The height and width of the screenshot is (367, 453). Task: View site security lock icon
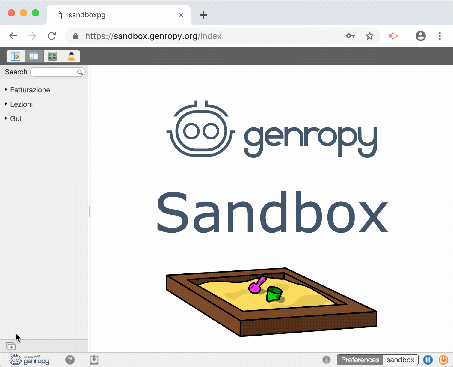(x=75, y=36)
